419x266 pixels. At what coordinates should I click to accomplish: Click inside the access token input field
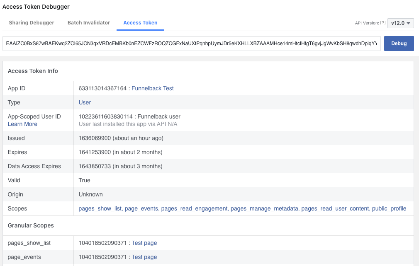191,43
